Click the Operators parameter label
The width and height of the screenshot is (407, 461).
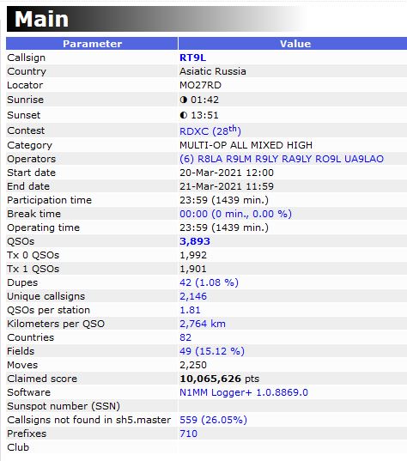tap(31, 159)
